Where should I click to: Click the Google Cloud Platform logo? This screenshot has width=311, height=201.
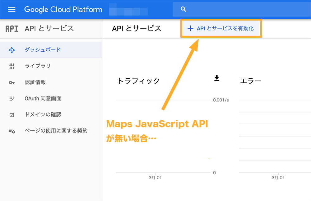[63, 10]
